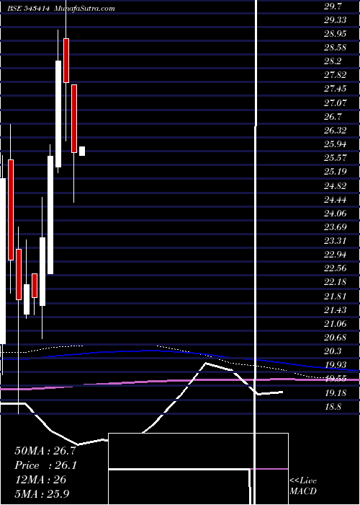This screenshot has width=360, height=505.
Task: Click the 27.45 price axis label
Action: pyautogui.click(x=336, y=89)
